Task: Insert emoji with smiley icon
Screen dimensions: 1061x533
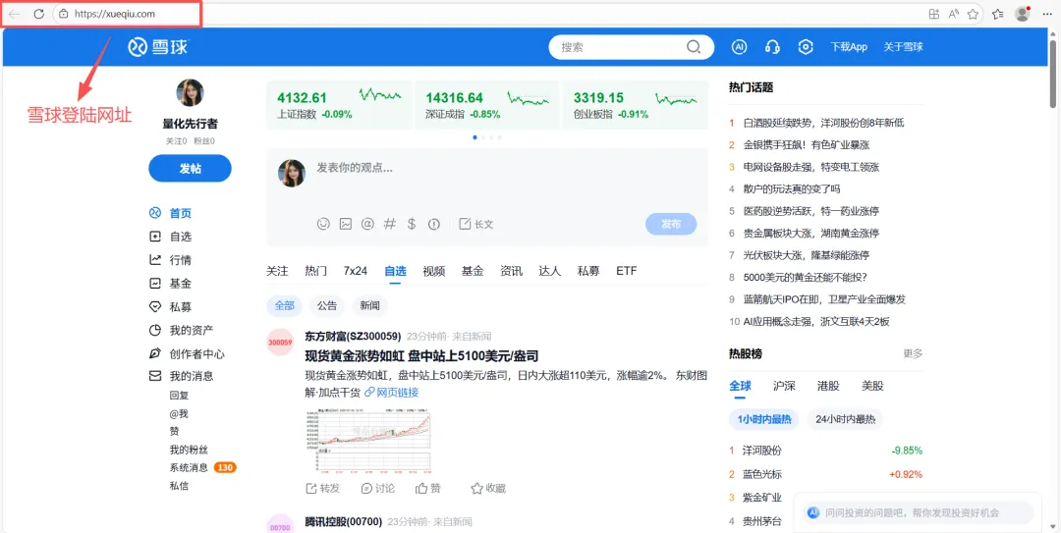Action: (323, 224)
